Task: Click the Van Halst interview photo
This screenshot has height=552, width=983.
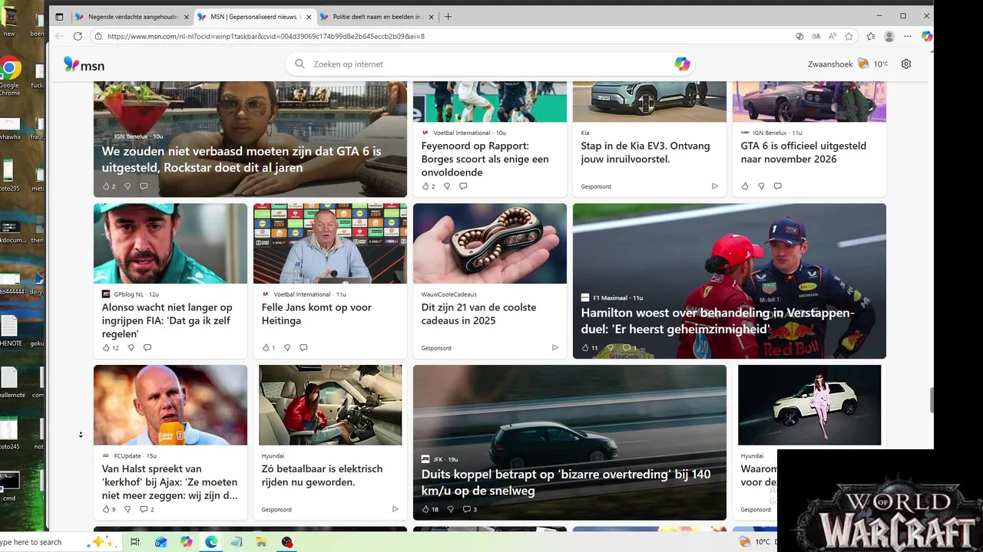Action: coord(170,405)
